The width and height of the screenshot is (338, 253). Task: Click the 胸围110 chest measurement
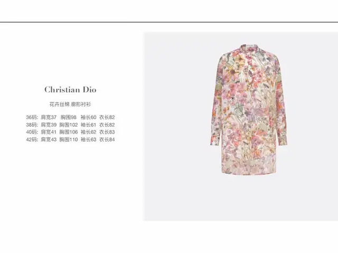point(69,139)
